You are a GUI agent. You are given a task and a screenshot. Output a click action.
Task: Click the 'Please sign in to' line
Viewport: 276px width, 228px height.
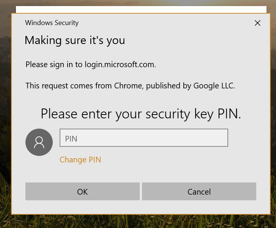[91, 64]
